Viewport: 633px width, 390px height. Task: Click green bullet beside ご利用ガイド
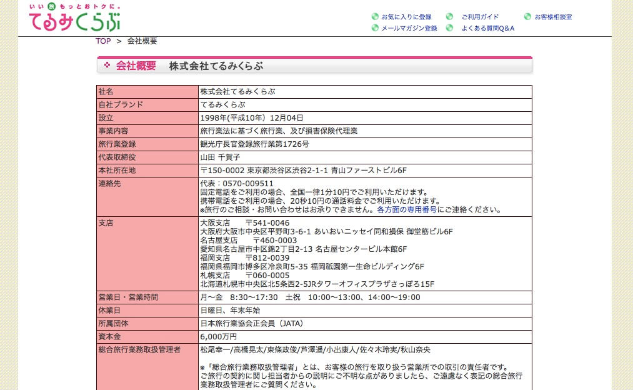449,16
